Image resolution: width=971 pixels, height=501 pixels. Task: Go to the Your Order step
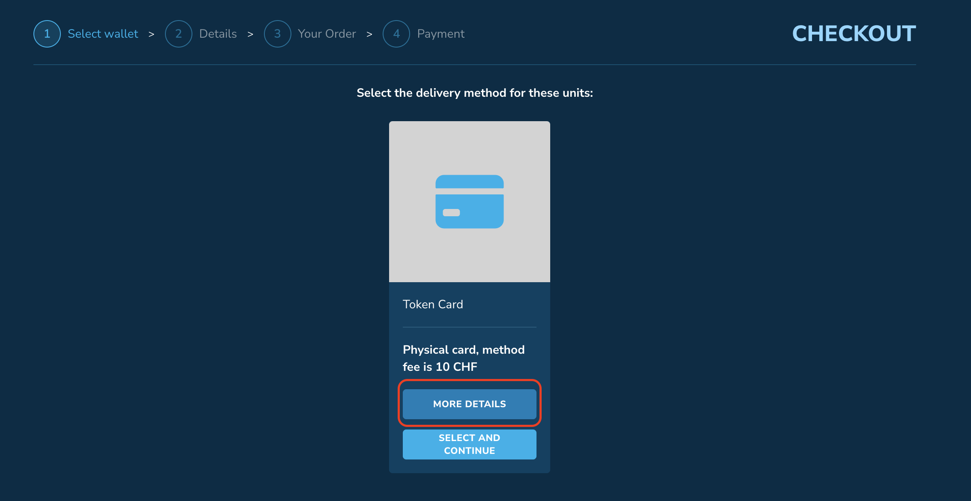click(327, 34)
